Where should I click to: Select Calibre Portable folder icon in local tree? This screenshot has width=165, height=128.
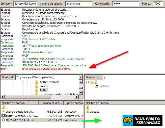37,82
